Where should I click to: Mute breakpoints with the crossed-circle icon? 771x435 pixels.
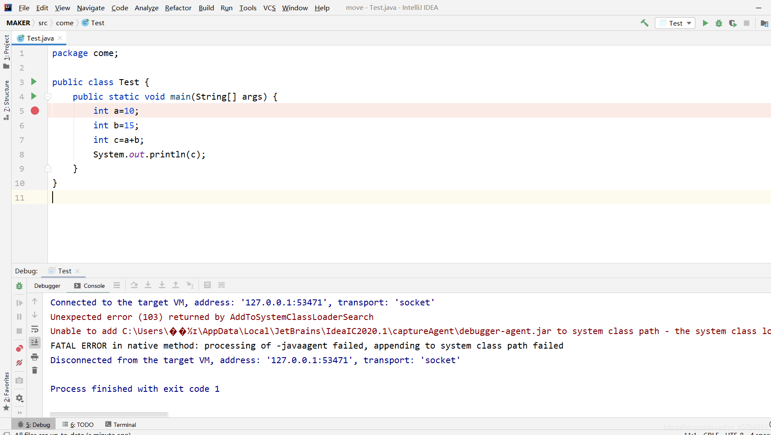(19, 362)
